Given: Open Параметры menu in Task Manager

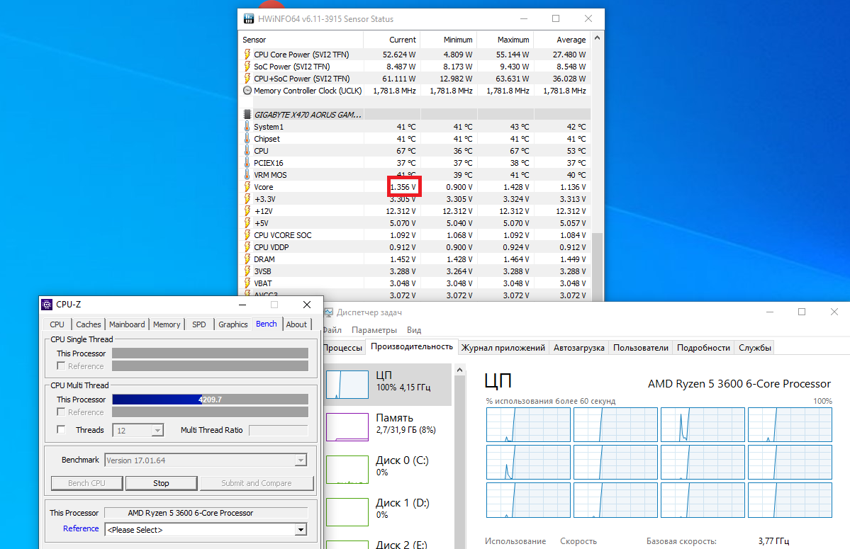Looking at the screenshot, I should [x=374, y=329].
